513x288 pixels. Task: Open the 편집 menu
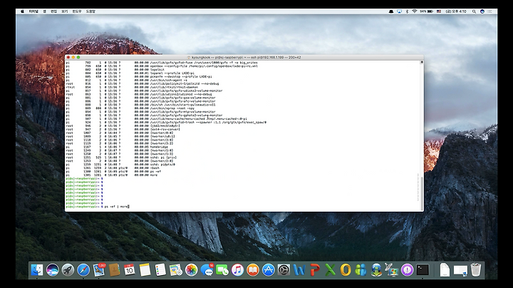coord(53,11)
